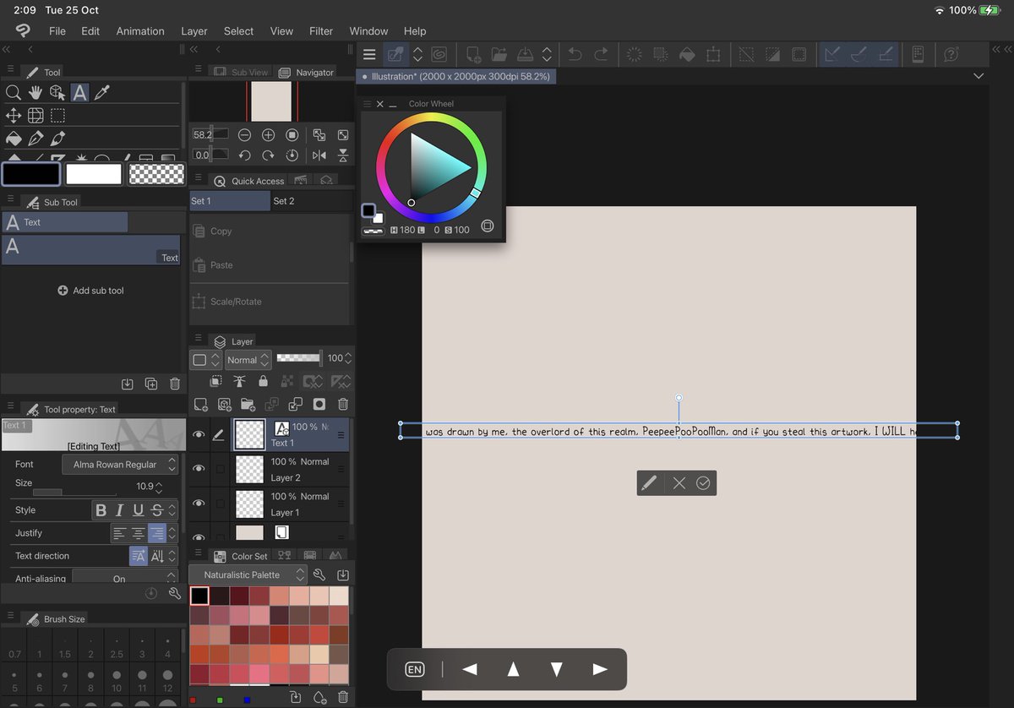
Task: Click the Undo icon in the top toolbar
Action: (x=575, y=54)
